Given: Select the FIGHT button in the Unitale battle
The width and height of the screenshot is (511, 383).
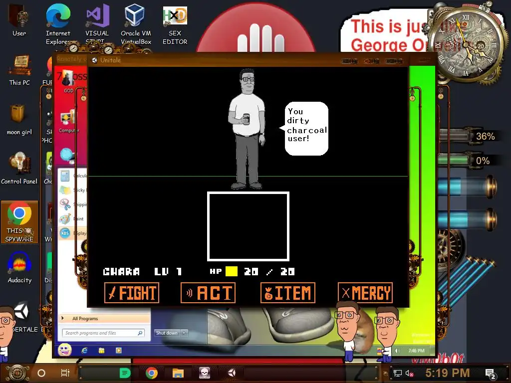Looking at the screenshot, I should pyautogui.click(x=132, y=293).
